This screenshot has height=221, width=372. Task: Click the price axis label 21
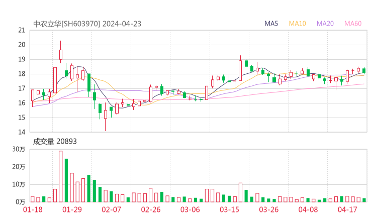pos(22,30)
